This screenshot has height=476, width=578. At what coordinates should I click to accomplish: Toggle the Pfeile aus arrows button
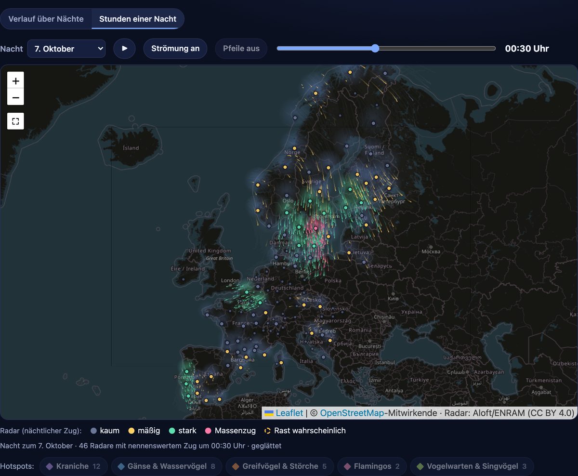(x=241, y=48)
